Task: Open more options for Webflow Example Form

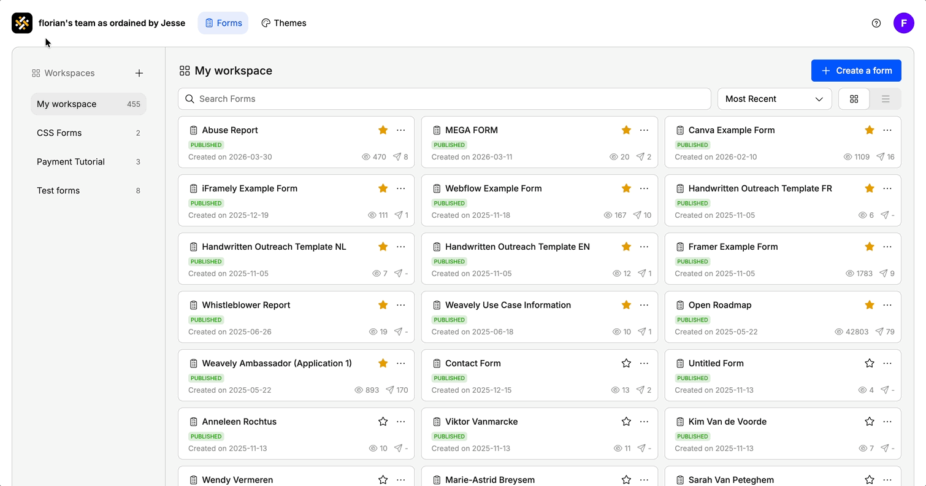Action: 644,188
